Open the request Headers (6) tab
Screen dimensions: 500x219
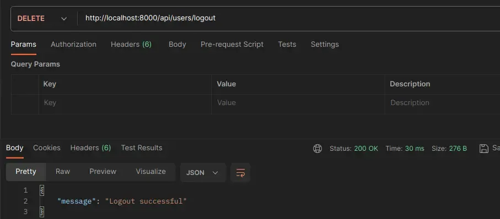131,44
